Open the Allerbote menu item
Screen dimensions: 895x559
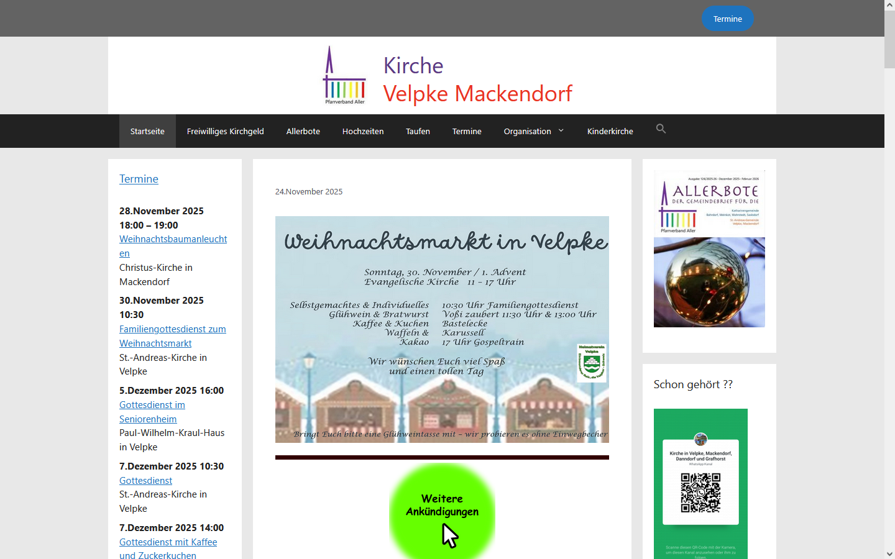click(x=303, y=132)
